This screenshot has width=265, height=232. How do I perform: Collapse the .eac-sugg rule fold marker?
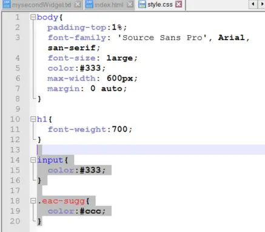(x=33, y=201)
